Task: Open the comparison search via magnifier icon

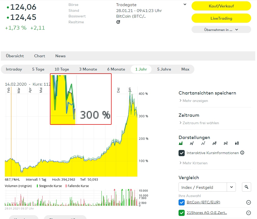Action: pos(246,187)
